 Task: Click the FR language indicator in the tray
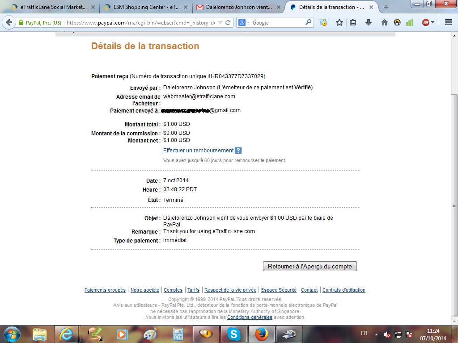(x=364, y=333)
